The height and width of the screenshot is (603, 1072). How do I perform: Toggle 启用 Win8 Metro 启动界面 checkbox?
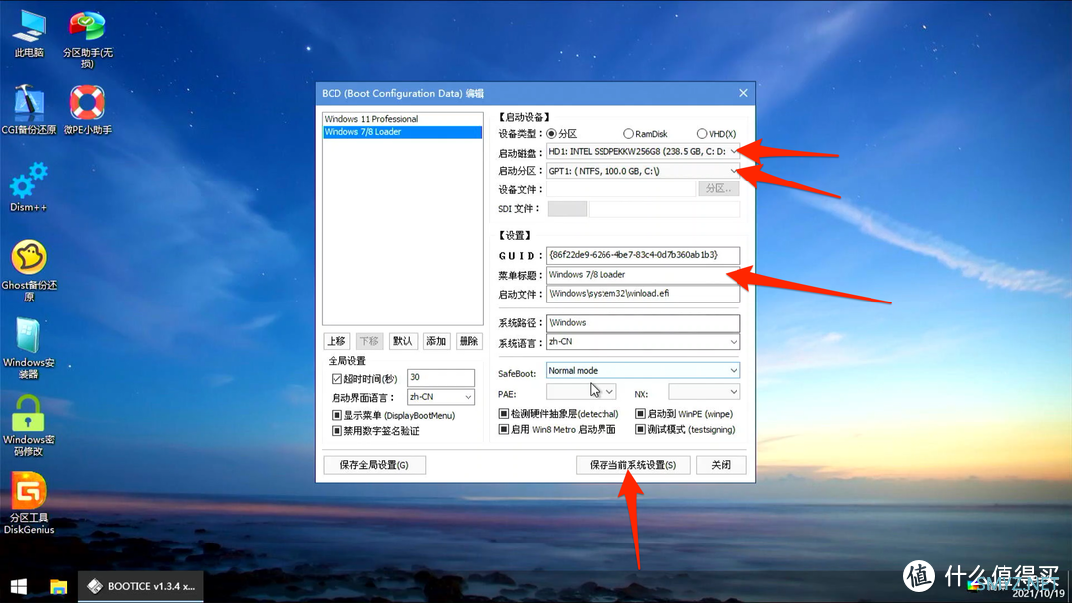[x=504, y=429]
